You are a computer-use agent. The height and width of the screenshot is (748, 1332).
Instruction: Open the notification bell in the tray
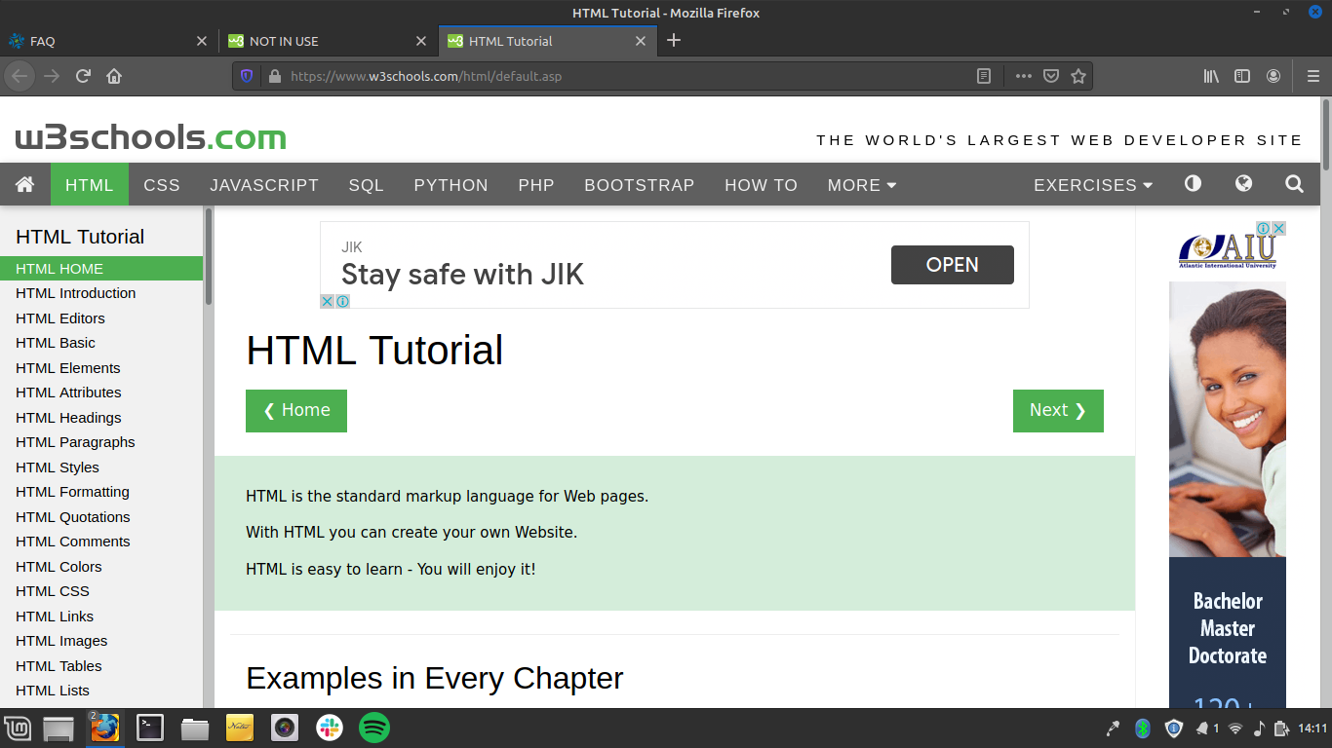point(1201,728)
